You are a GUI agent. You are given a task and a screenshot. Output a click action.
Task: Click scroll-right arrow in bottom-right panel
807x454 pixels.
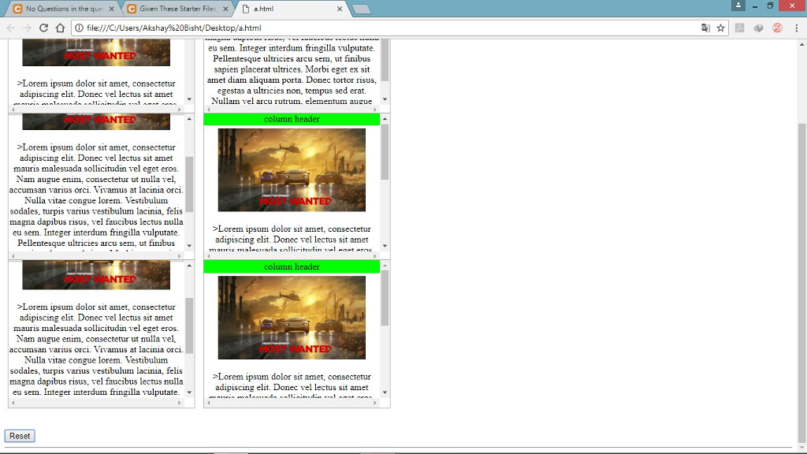pyautogui.click(x=374, y=403)
